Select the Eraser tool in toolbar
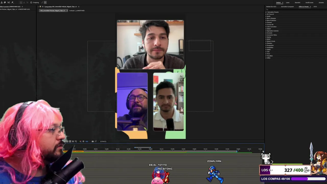 tap(5, 3)
